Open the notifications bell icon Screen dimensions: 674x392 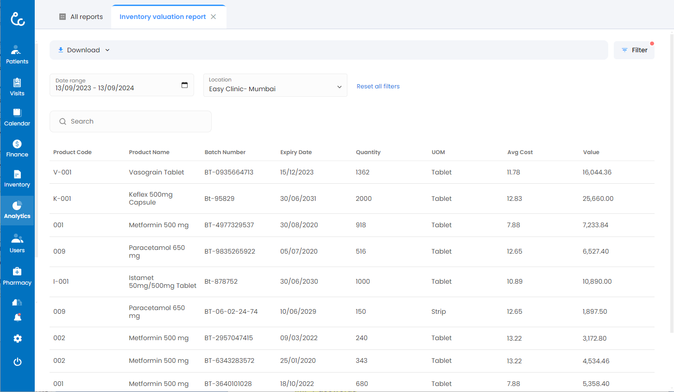click(18, 317)
